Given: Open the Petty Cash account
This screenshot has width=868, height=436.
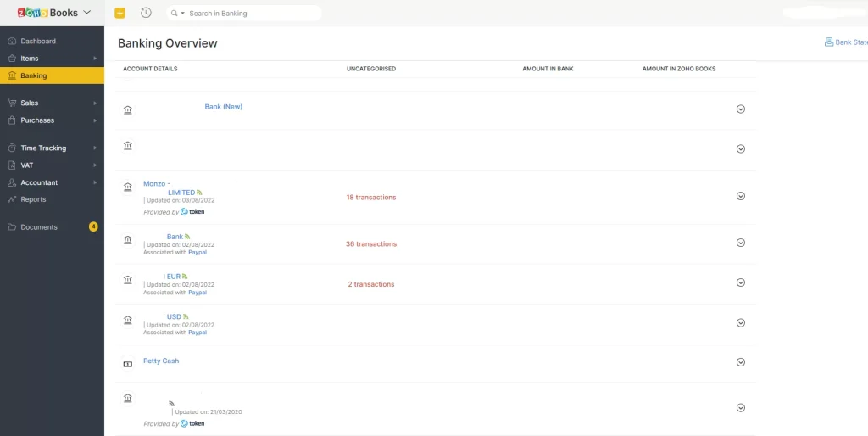Looking at the screenshot, I should pyautogui.click(x=161, y=361).
